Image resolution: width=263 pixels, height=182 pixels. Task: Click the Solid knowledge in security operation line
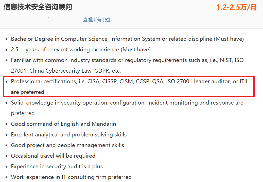pos(127,103)
